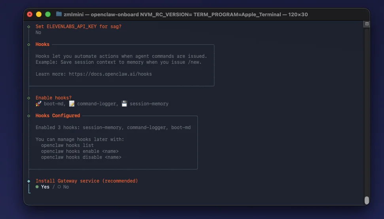The image size is (384, 219).
Task: Click the 'boot-md' hook name in Enable hooks
Action: click(x=54, y=104)
